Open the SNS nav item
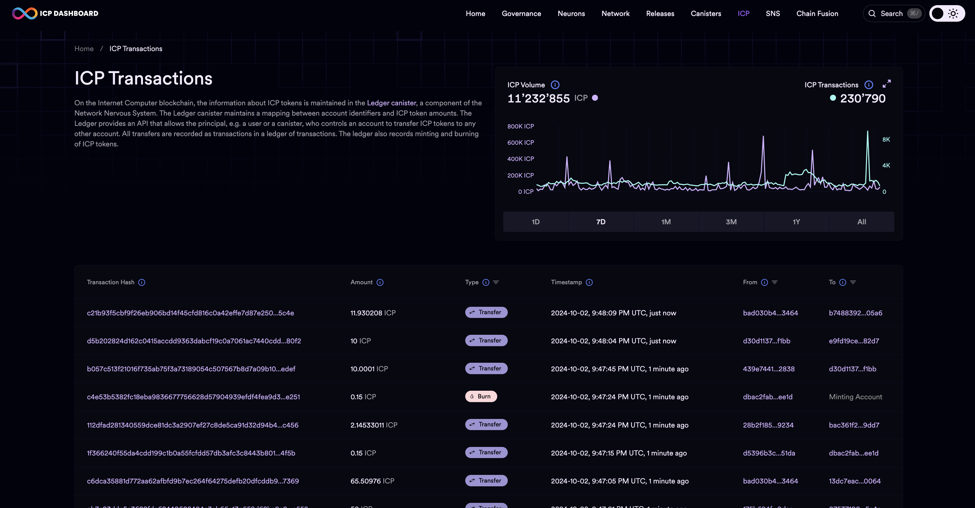The width and height of the screenshot is (975, 508). 773,14
